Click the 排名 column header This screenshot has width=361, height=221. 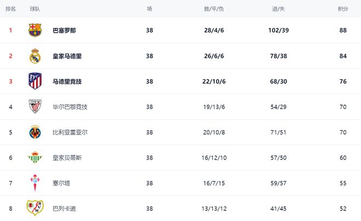10,9
